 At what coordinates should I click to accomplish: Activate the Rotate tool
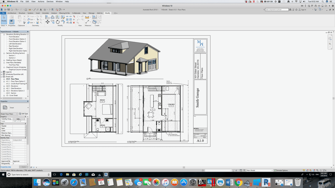coord(58,21)
